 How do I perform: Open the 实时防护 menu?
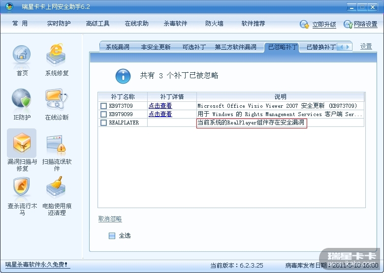[x=59, y=24]
